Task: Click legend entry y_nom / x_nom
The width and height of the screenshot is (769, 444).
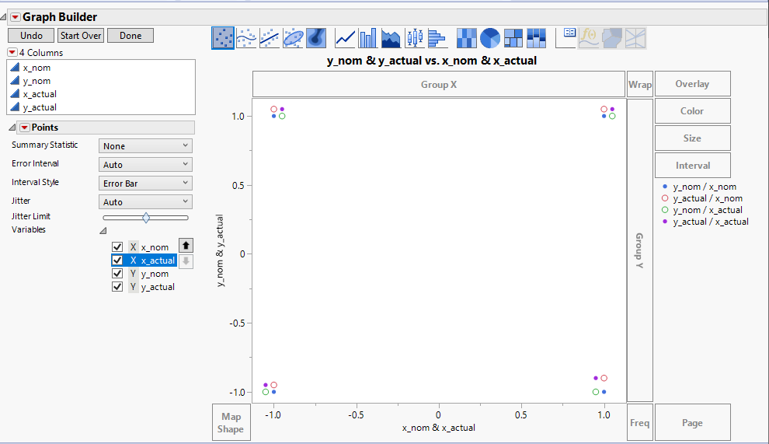Action: coord(699,187)
